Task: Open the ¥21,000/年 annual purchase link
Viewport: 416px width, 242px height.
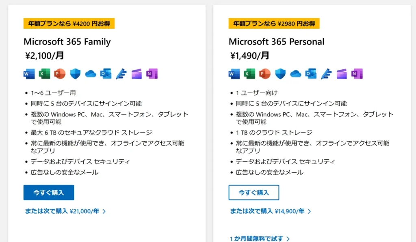Action: (65, 211)
